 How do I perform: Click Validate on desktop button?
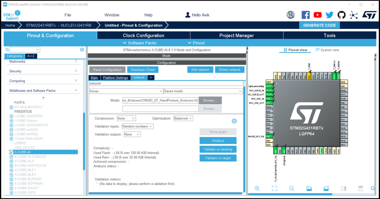coord(218,149)
